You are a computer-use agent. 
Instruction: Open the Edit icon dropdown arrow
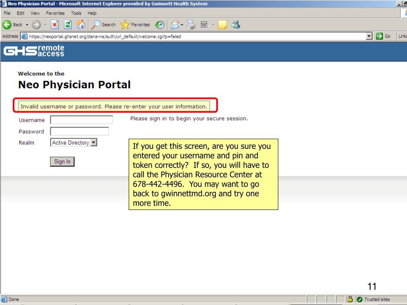point(213,25)
